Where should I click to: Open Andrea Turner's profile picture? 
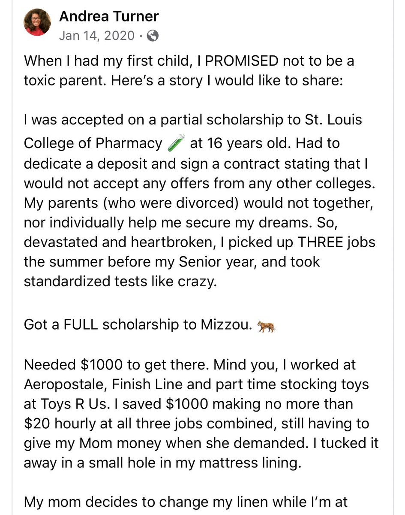[37, 22]
